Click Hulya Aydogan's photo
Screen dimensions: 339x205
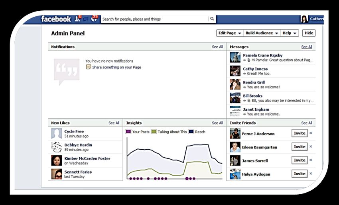tap(235, 174)
